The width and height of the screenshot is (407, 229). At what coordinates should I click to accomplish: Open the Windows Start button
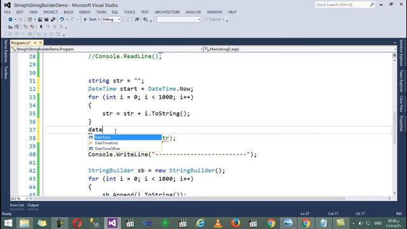click(x=8, y=223)
